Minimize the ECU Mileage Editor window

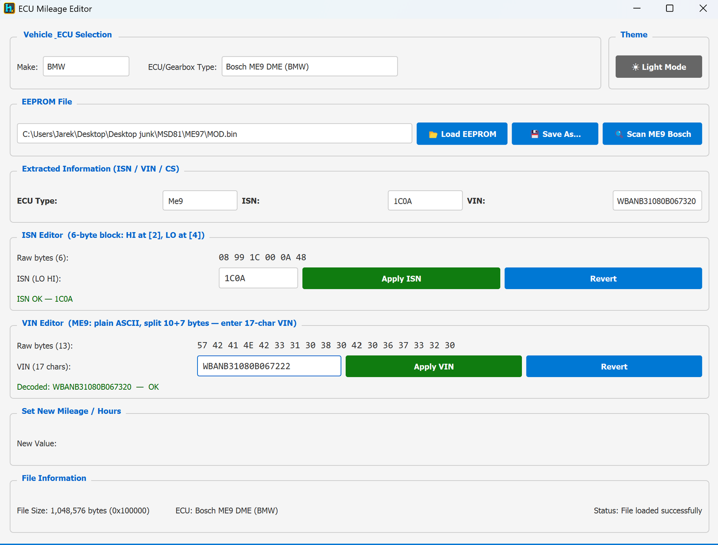tap(637, 9)
